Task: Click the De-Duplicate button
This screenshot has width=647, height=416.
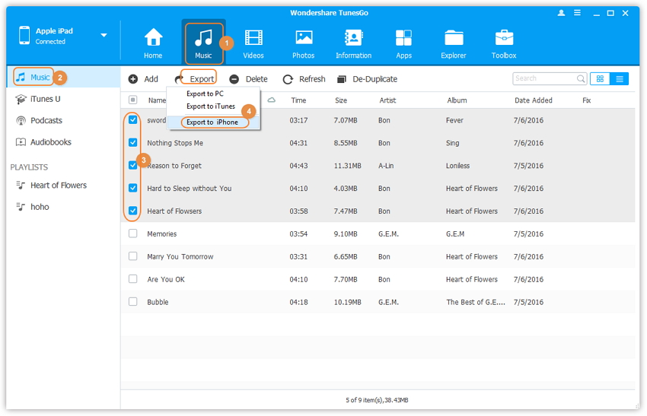Action: pyautogui.click(x=368, y=79)
